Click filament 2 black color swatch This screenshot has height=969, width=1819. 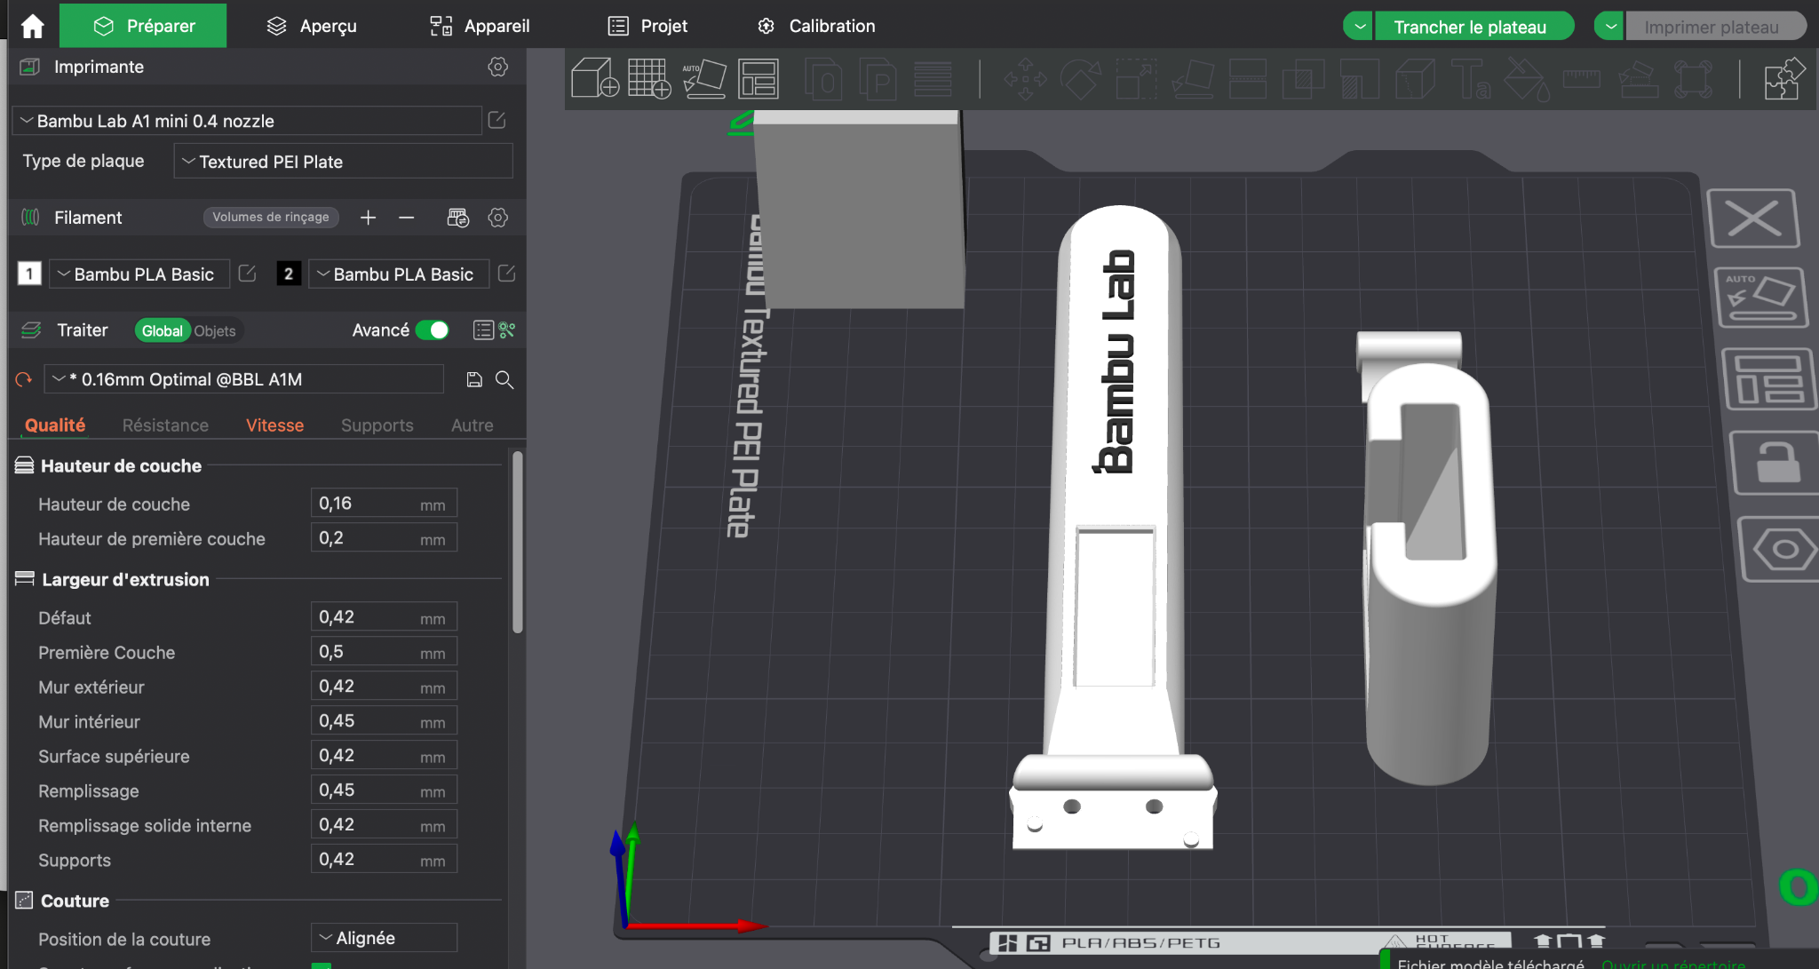pos(289,274)
